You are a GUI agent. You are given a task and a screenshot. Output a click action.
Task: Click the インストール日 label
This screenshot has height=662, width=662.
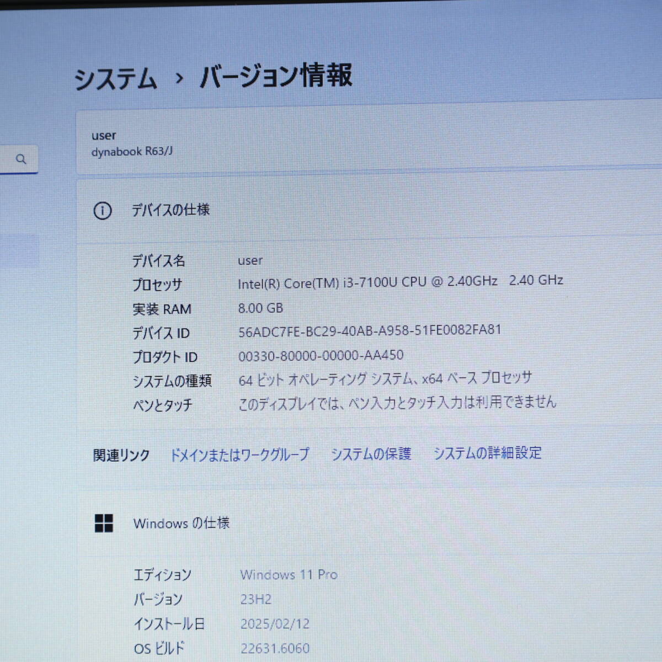169,624
